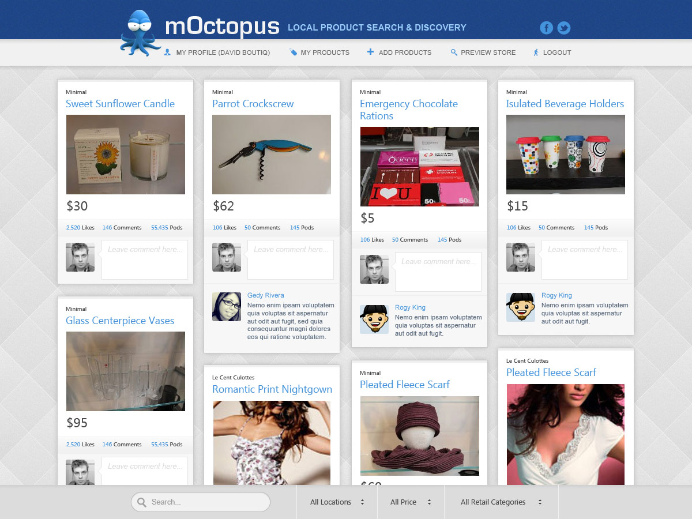Click the comment box on Isulated Beverage Holders
This screenshot has width=692, height=519.
pos(585,259)
